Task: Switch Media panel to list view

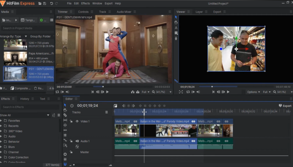Action: coord(51,20)
